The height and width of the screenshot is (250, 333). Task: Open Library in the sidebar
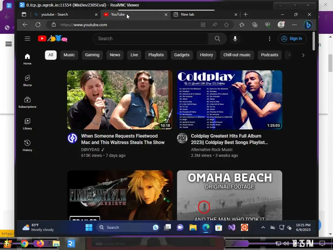tap(27, 124)
